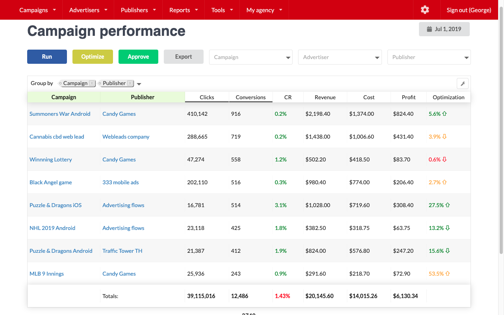Click the Export button
Image resolution: width=504 pixels, height=315 pixels.
click(x=183, y=57)
